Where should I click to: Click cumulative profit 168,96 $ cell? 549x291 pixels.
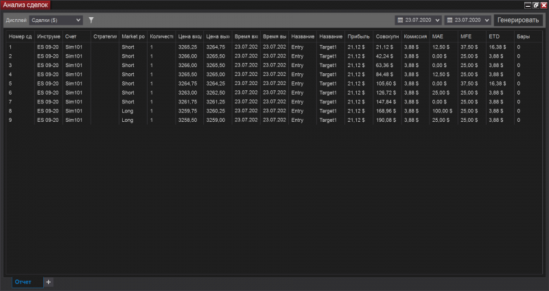click(x=387, y=111)
